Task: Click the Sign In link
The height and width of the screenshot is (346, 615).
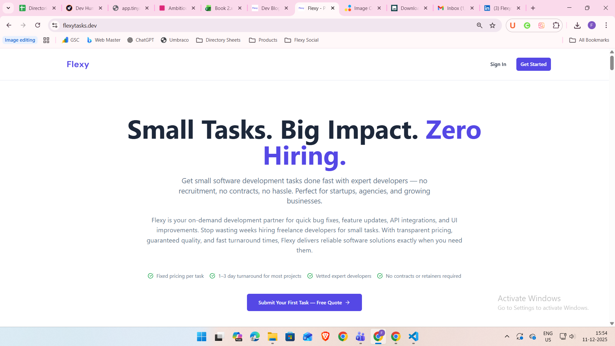Action: tap(498, 64)
